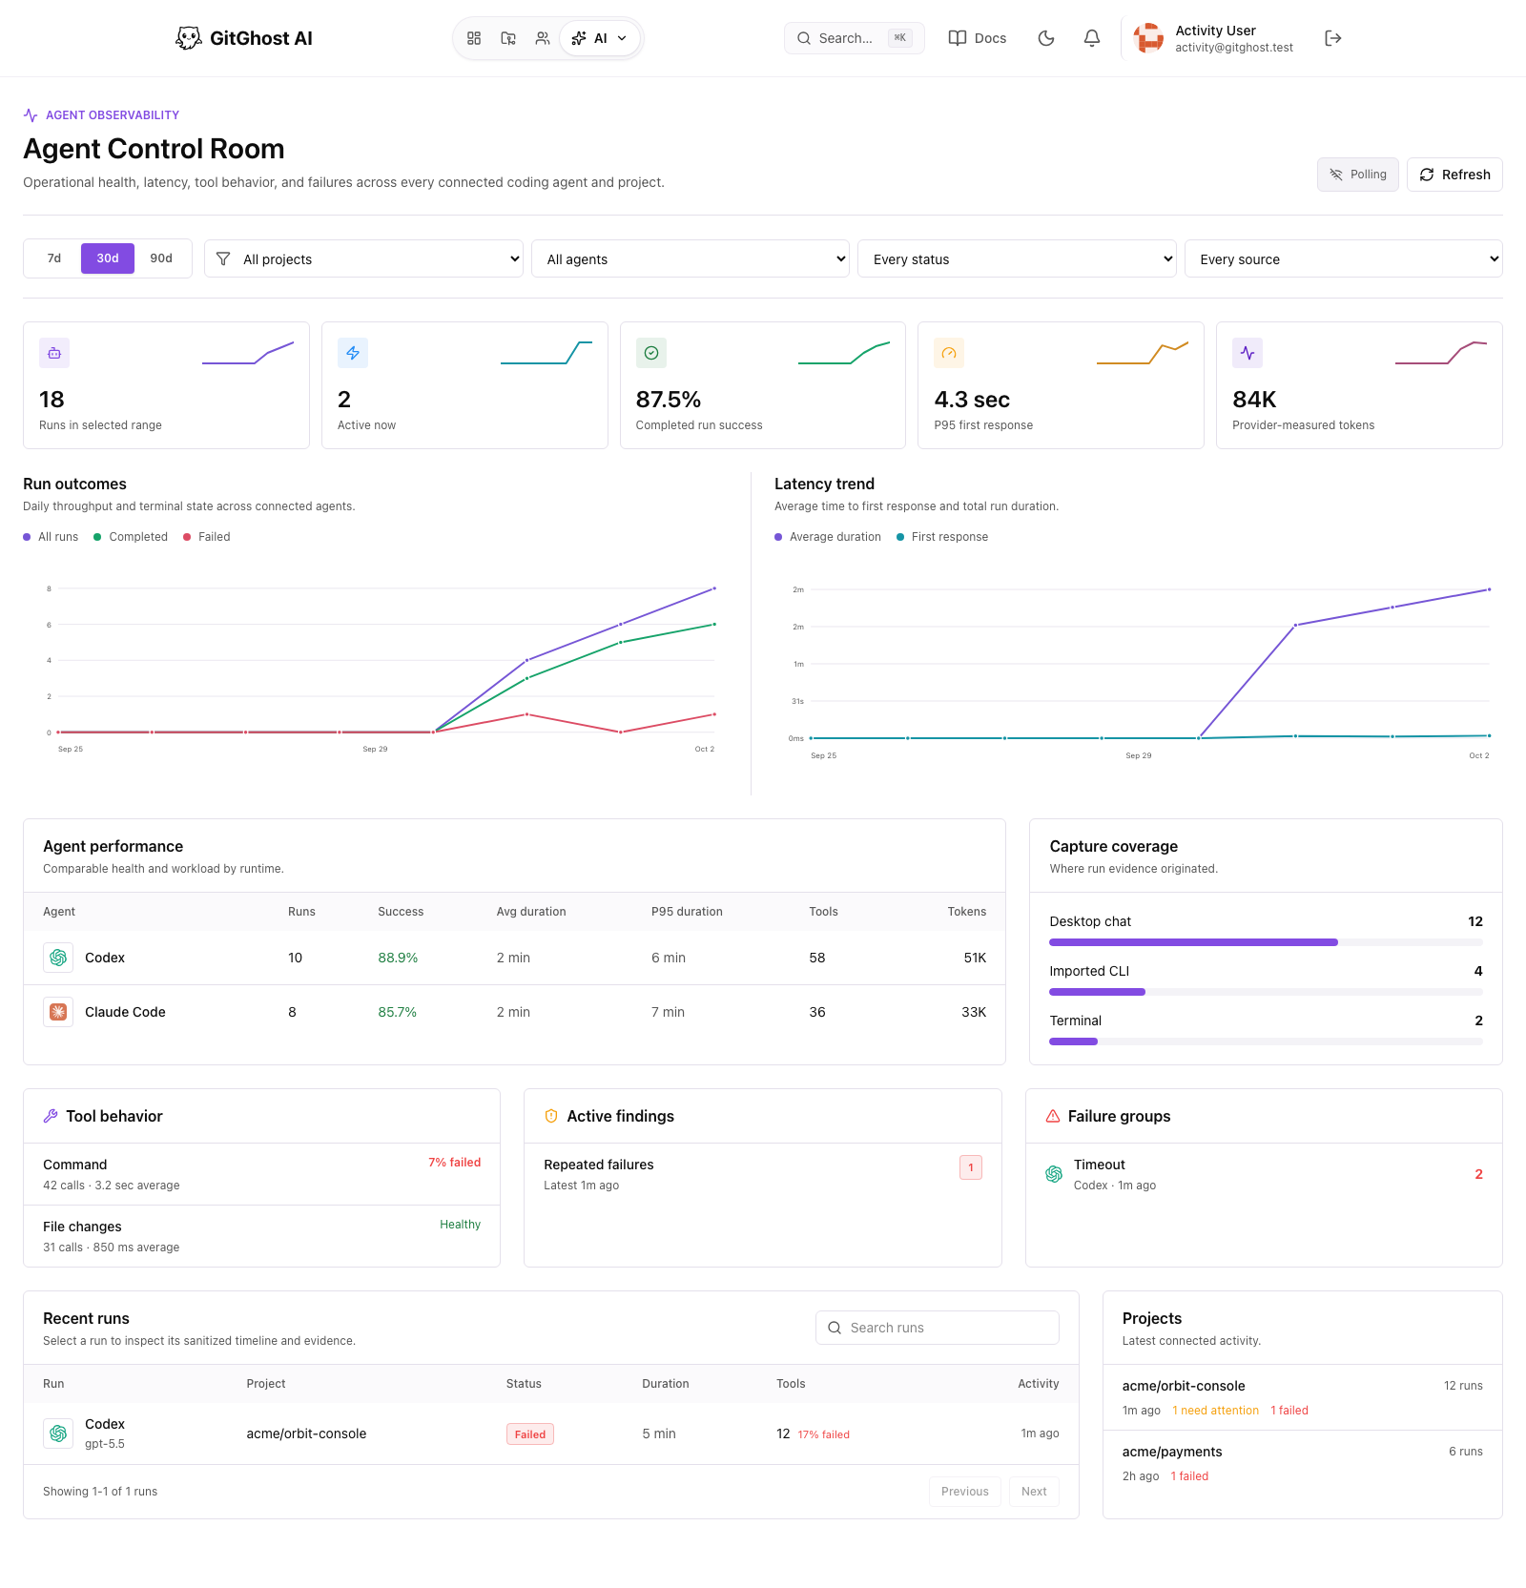Click the Activity User avatar
This screenshot has width=1526, height=1588.
1149,38
